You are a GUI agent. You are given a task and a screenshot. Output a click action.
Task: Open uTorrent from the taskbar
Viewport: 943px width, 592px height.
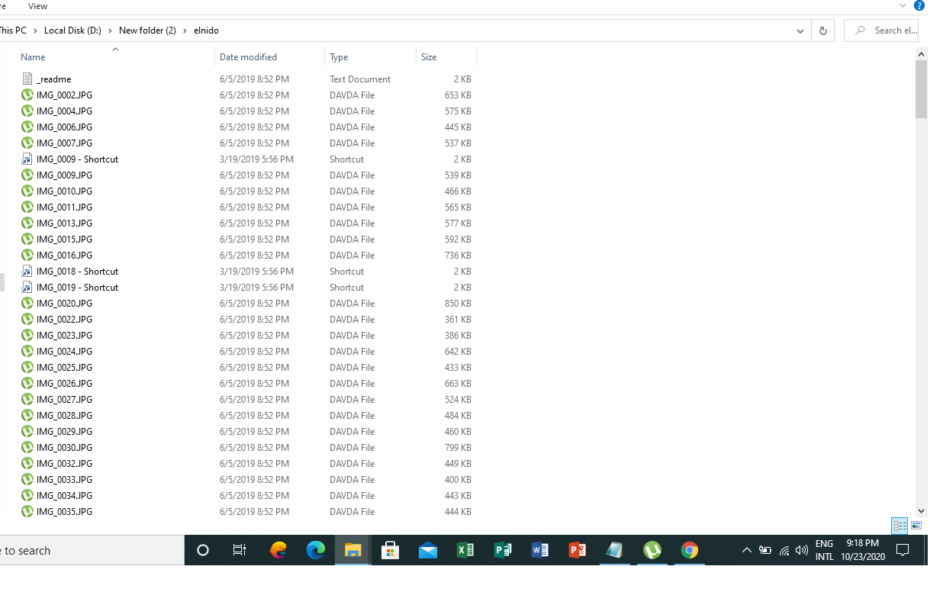point(652,550)
